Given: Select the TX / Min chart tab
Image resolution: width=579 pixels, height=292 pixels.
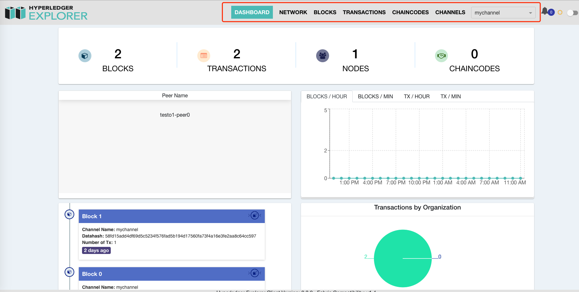Looking at the screenshot, I should pos(450,96).
